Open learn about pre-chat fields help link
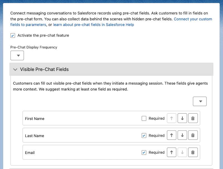The width and height of the screenshot is (223, 169). 93,25
